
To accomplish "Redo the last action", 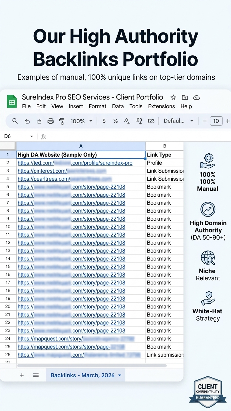I will click(x=39, y=121).
